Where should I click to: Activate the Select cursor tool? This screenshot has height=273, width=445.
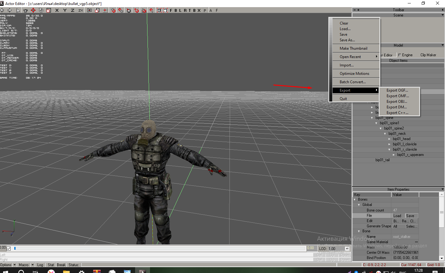tap(18, 10)
